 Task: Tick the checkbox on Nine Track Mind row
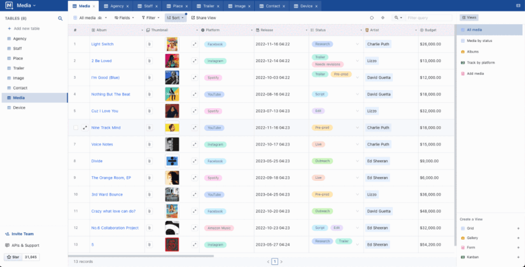(x=75, y=127)
